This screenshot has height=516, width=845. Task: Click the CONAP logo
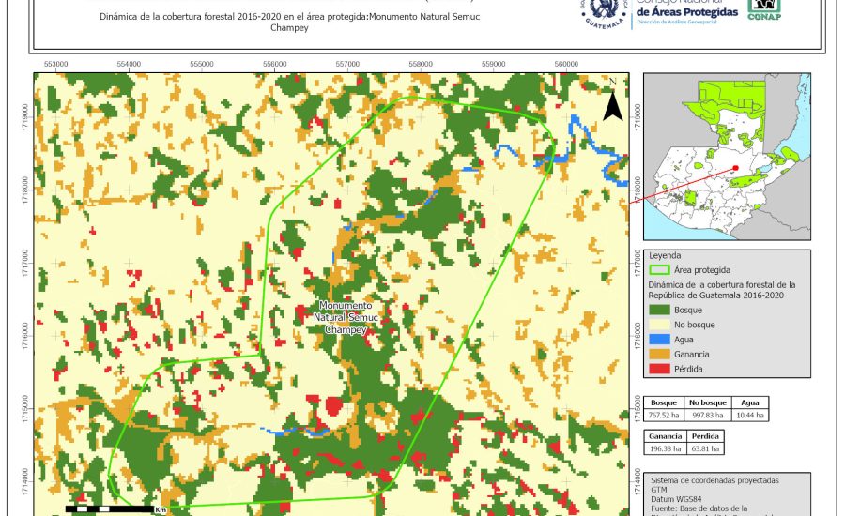tap(764, 9)
